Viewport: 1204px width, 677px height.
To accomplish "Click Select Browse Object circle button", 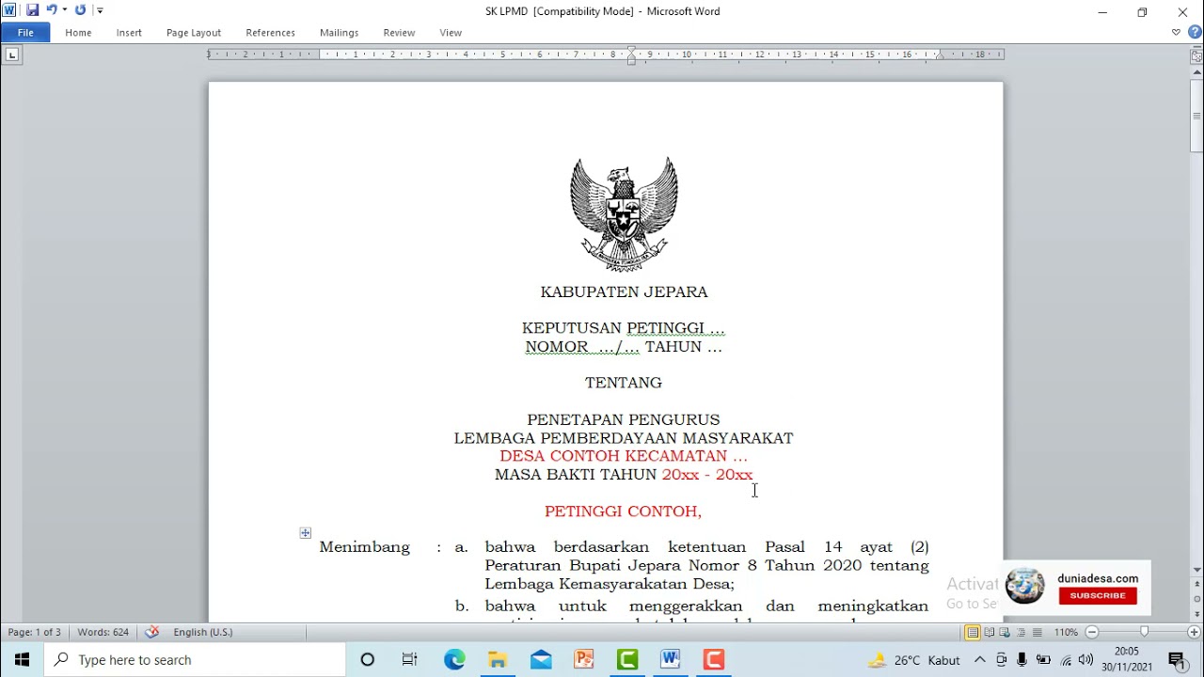I will pyautogui.click(x=1196, y=599).
